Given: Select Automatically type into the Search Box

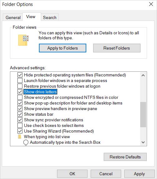Looking at the screenshot, I should coord(26,142).
